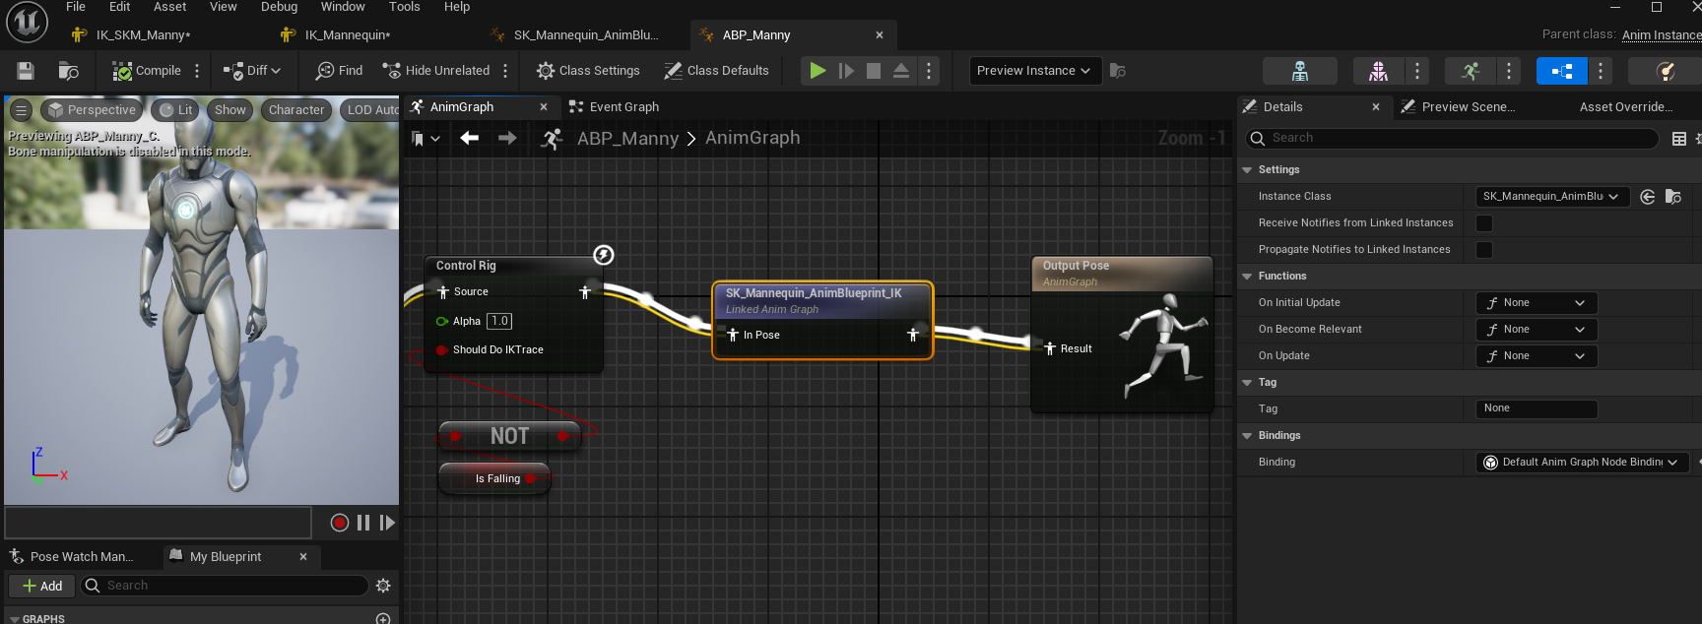Switch to Animation editor mode icon
The height and width of the screenshot is (624, 1702).
point(1471,71)
